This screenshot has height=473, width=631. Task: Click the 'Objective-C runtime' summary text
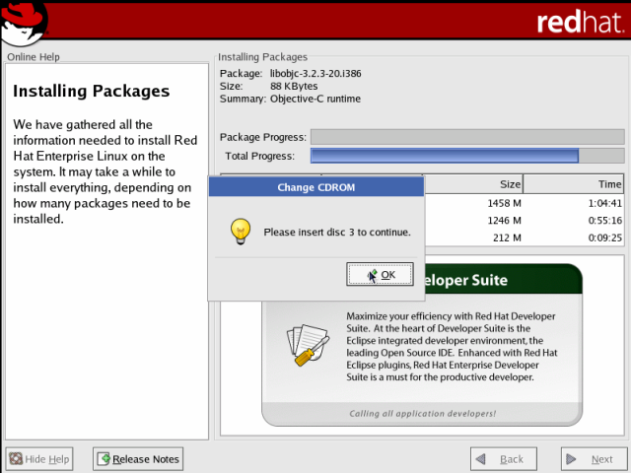[x=315, y=99]
